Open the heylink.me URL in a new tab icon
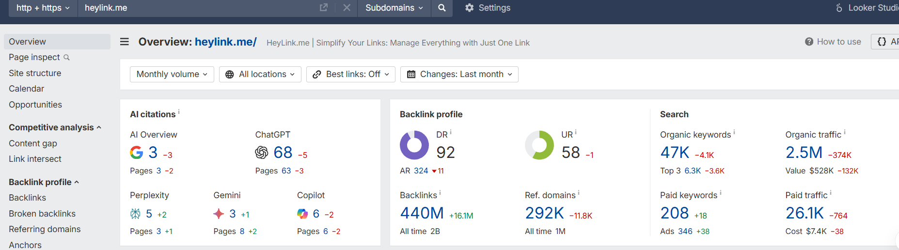Image resolution: width=899 pixels, height=250 pixels. [x=324, y=7]
